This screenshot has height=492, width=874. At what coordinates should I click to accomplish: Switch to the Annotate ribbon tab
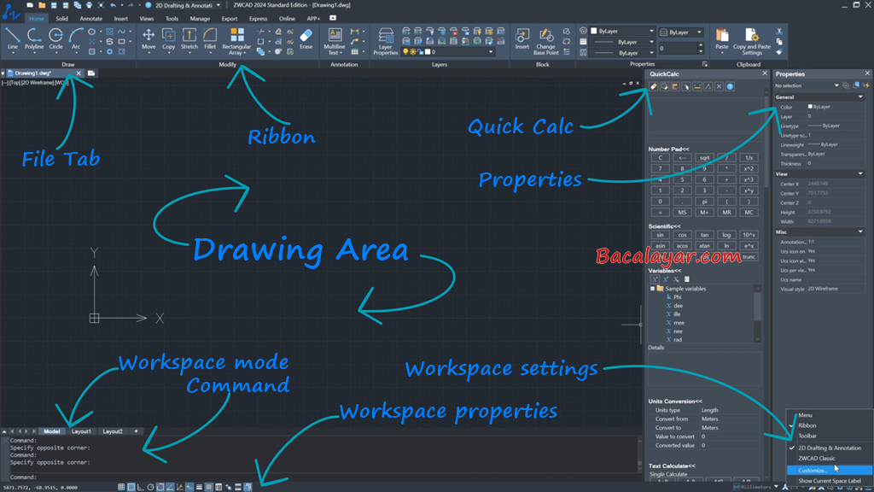(90, 18)
